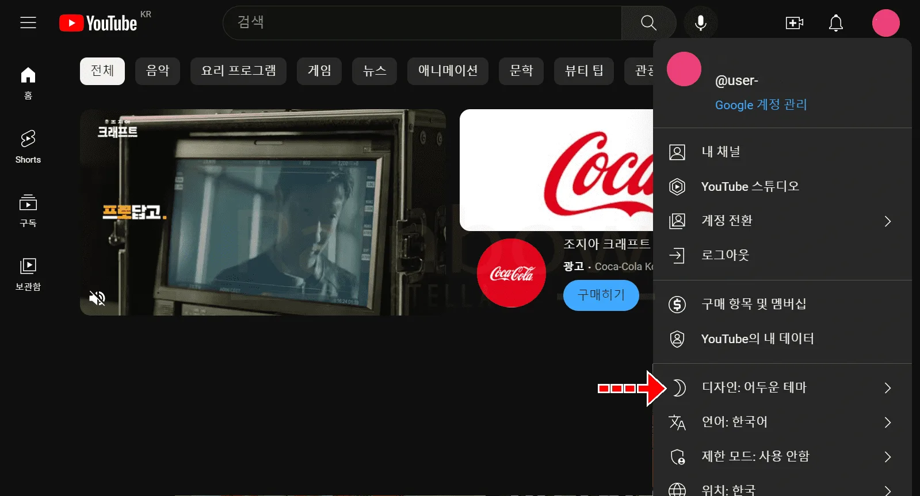Open notifications bell
The image size is (920, 496).
[836, 23]
